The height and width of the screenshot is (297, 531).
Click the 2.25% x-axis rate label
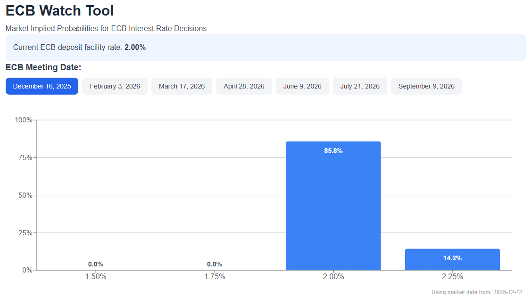(452, 277)
